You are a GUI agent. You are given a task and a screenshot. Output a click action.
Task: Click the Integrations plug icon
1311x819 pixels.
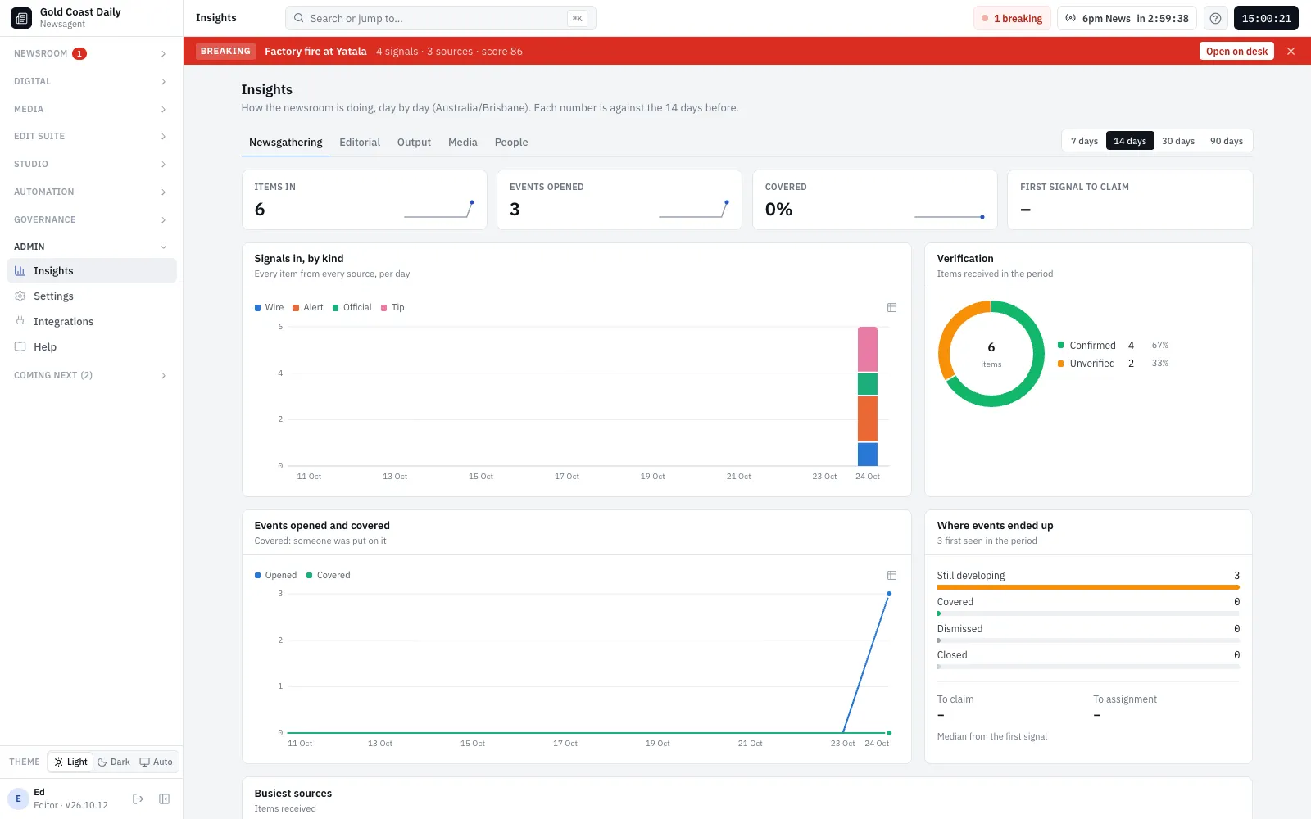(x=20, y=322)
